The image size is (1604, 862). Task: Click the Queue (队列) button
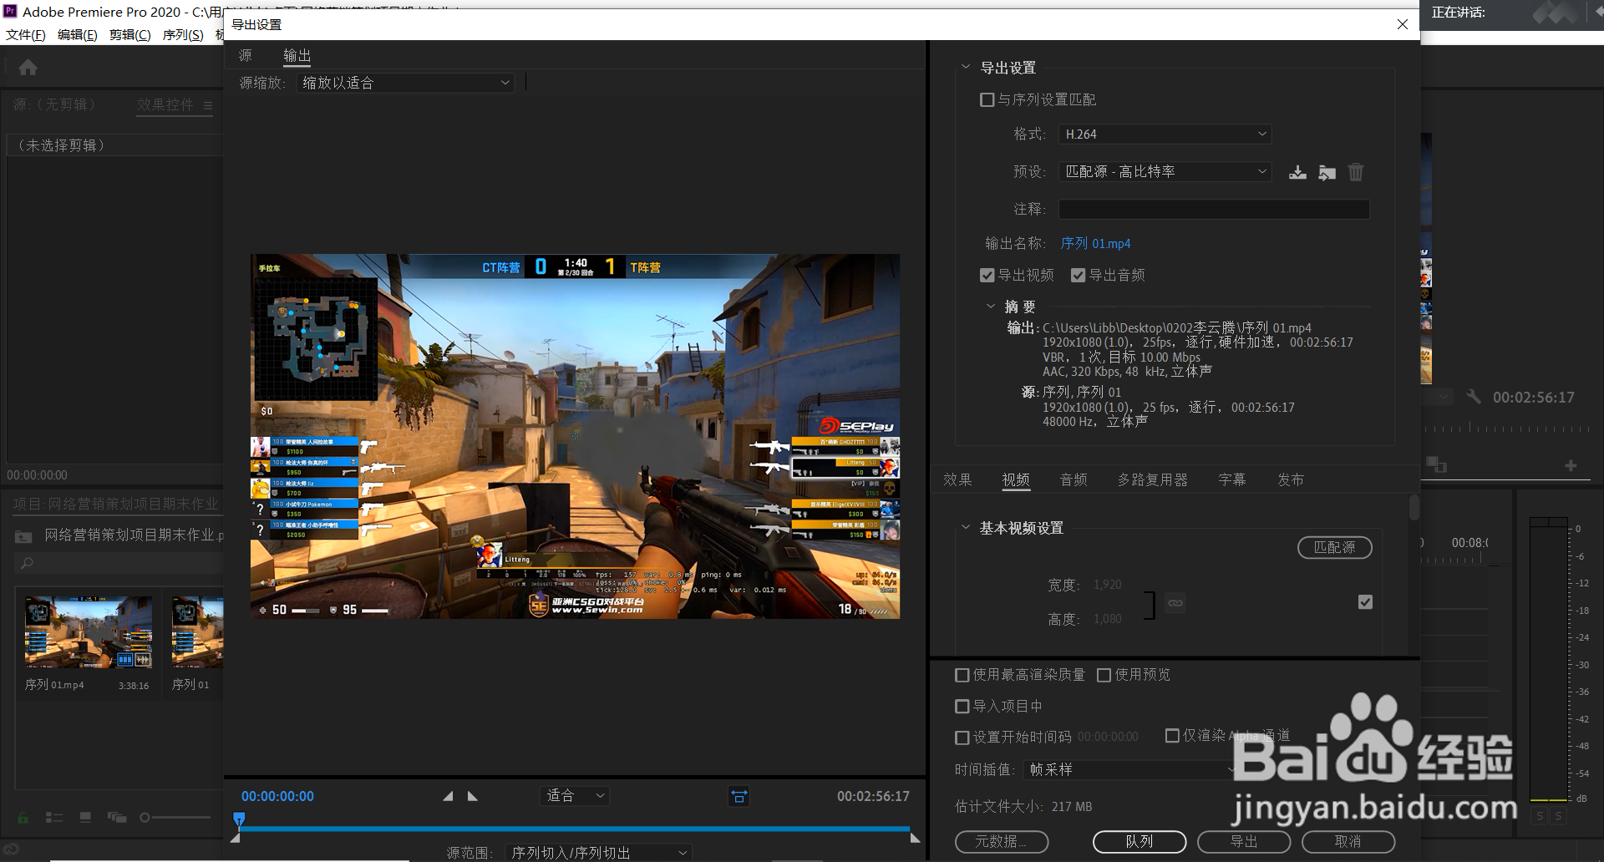pos(1140,841)
